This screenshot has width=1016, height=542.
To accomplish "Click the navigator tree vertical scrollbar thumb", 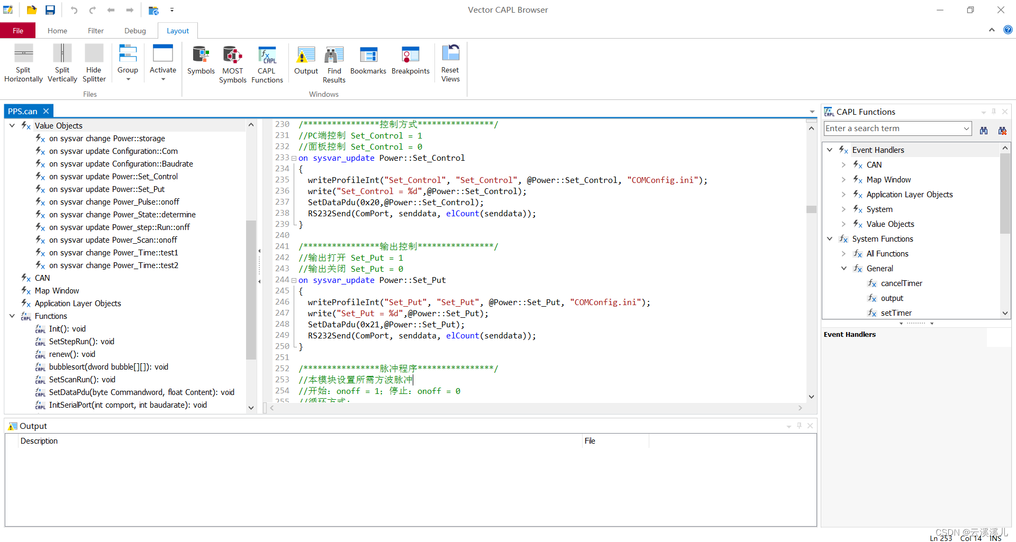I will pos(251,289).
